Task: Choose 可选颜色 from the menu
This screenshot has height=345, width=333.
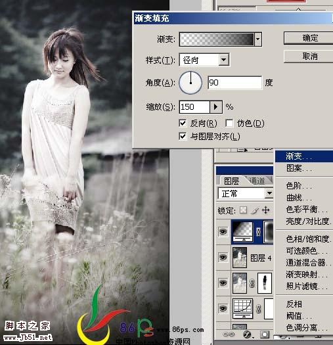Action: 304,250
